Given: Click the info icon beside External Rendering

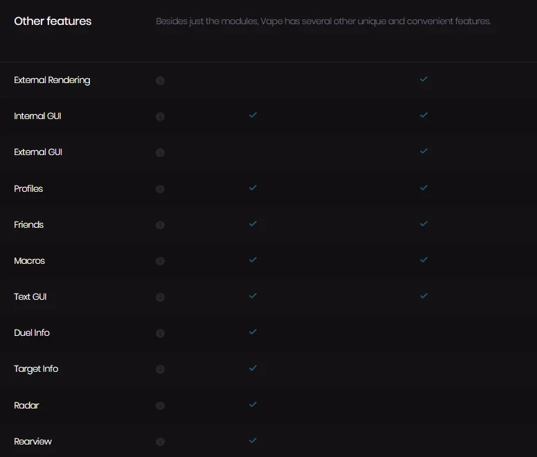Looking at the screenshot, I should tap(160, 80).
